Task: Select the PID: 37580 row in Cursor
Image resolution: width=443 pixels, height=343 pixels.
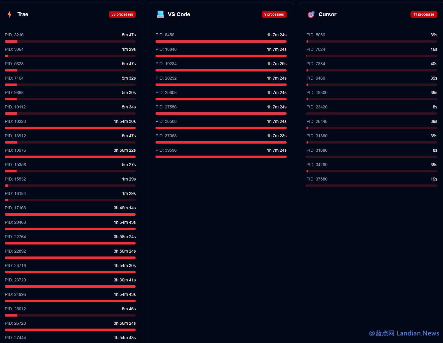Action: tap(317, 179)
